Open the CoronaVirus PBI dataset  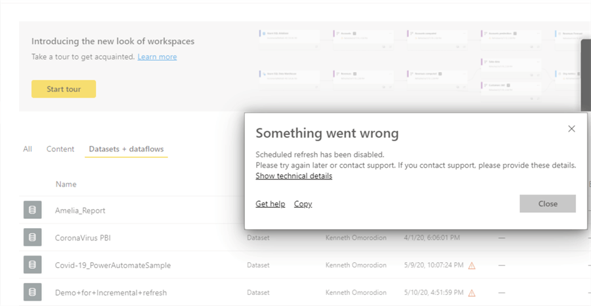click(83, 238)
